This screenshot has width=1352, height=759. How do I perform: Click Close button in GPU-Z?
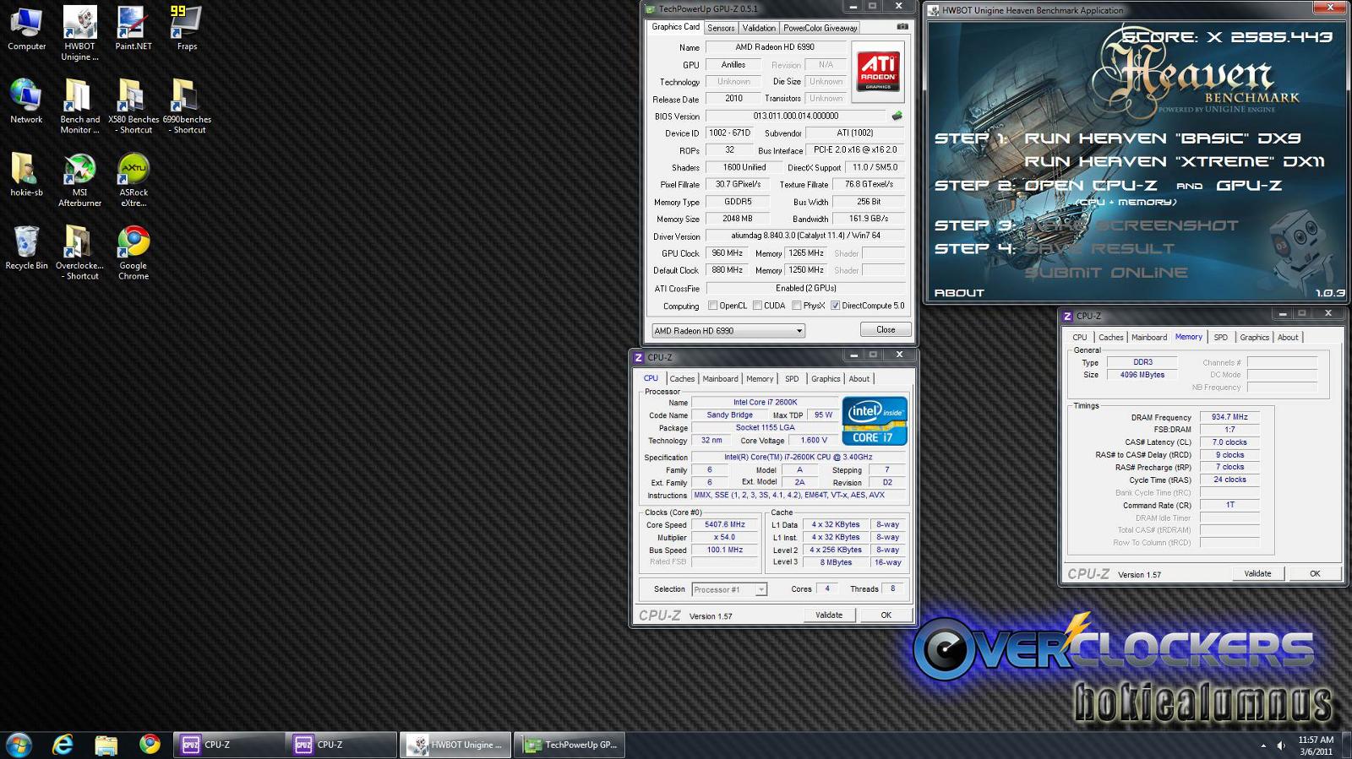click(x=886, y=329)
